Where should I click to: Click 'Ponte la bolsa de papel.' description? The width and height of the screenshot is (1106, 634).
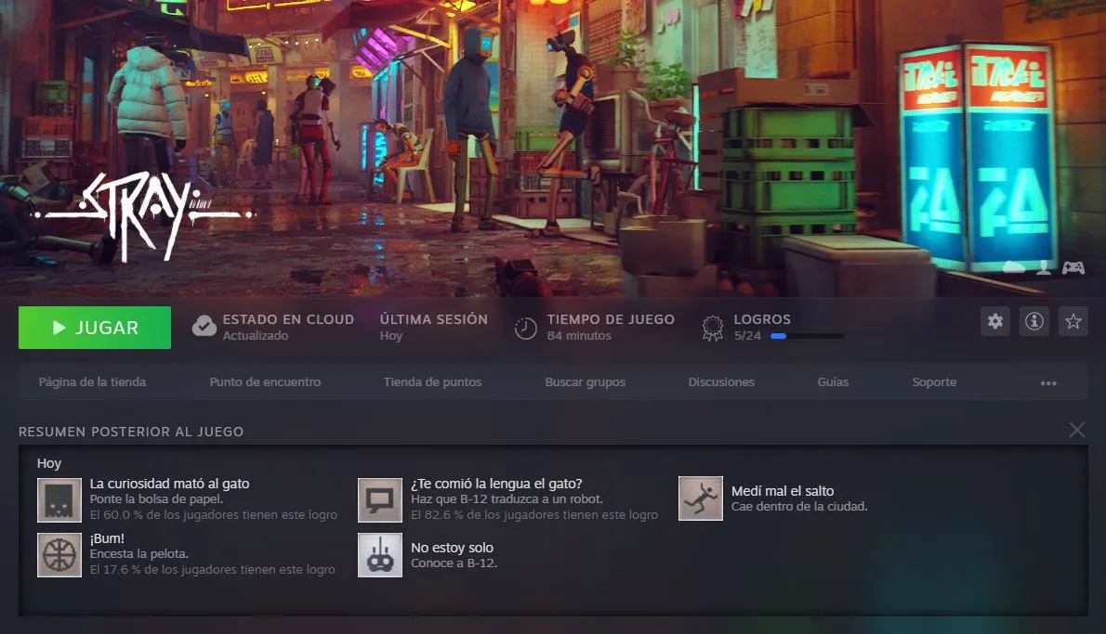(156, 499)
